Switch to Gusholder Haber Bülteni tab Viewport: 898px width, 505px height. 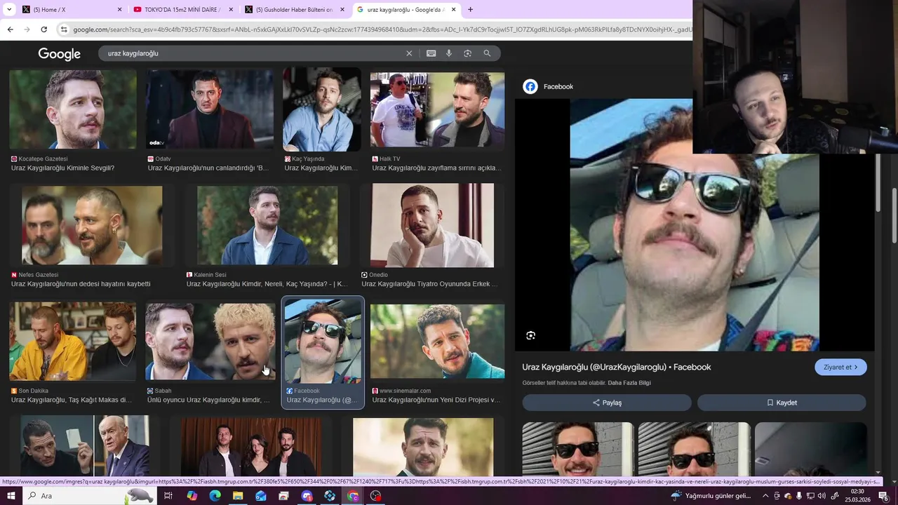[295, 10]
